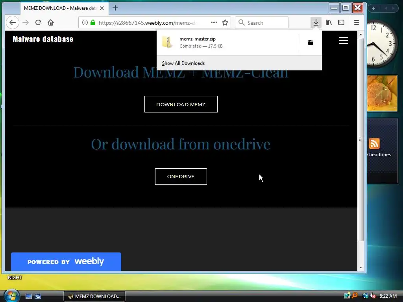Open the Library toolbar icon
This screenshot has width=403, height=302.
(329, 22)
